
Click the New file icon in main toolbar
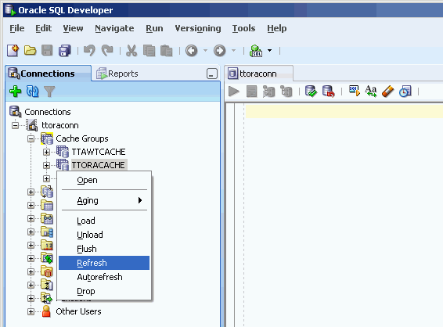13,51
